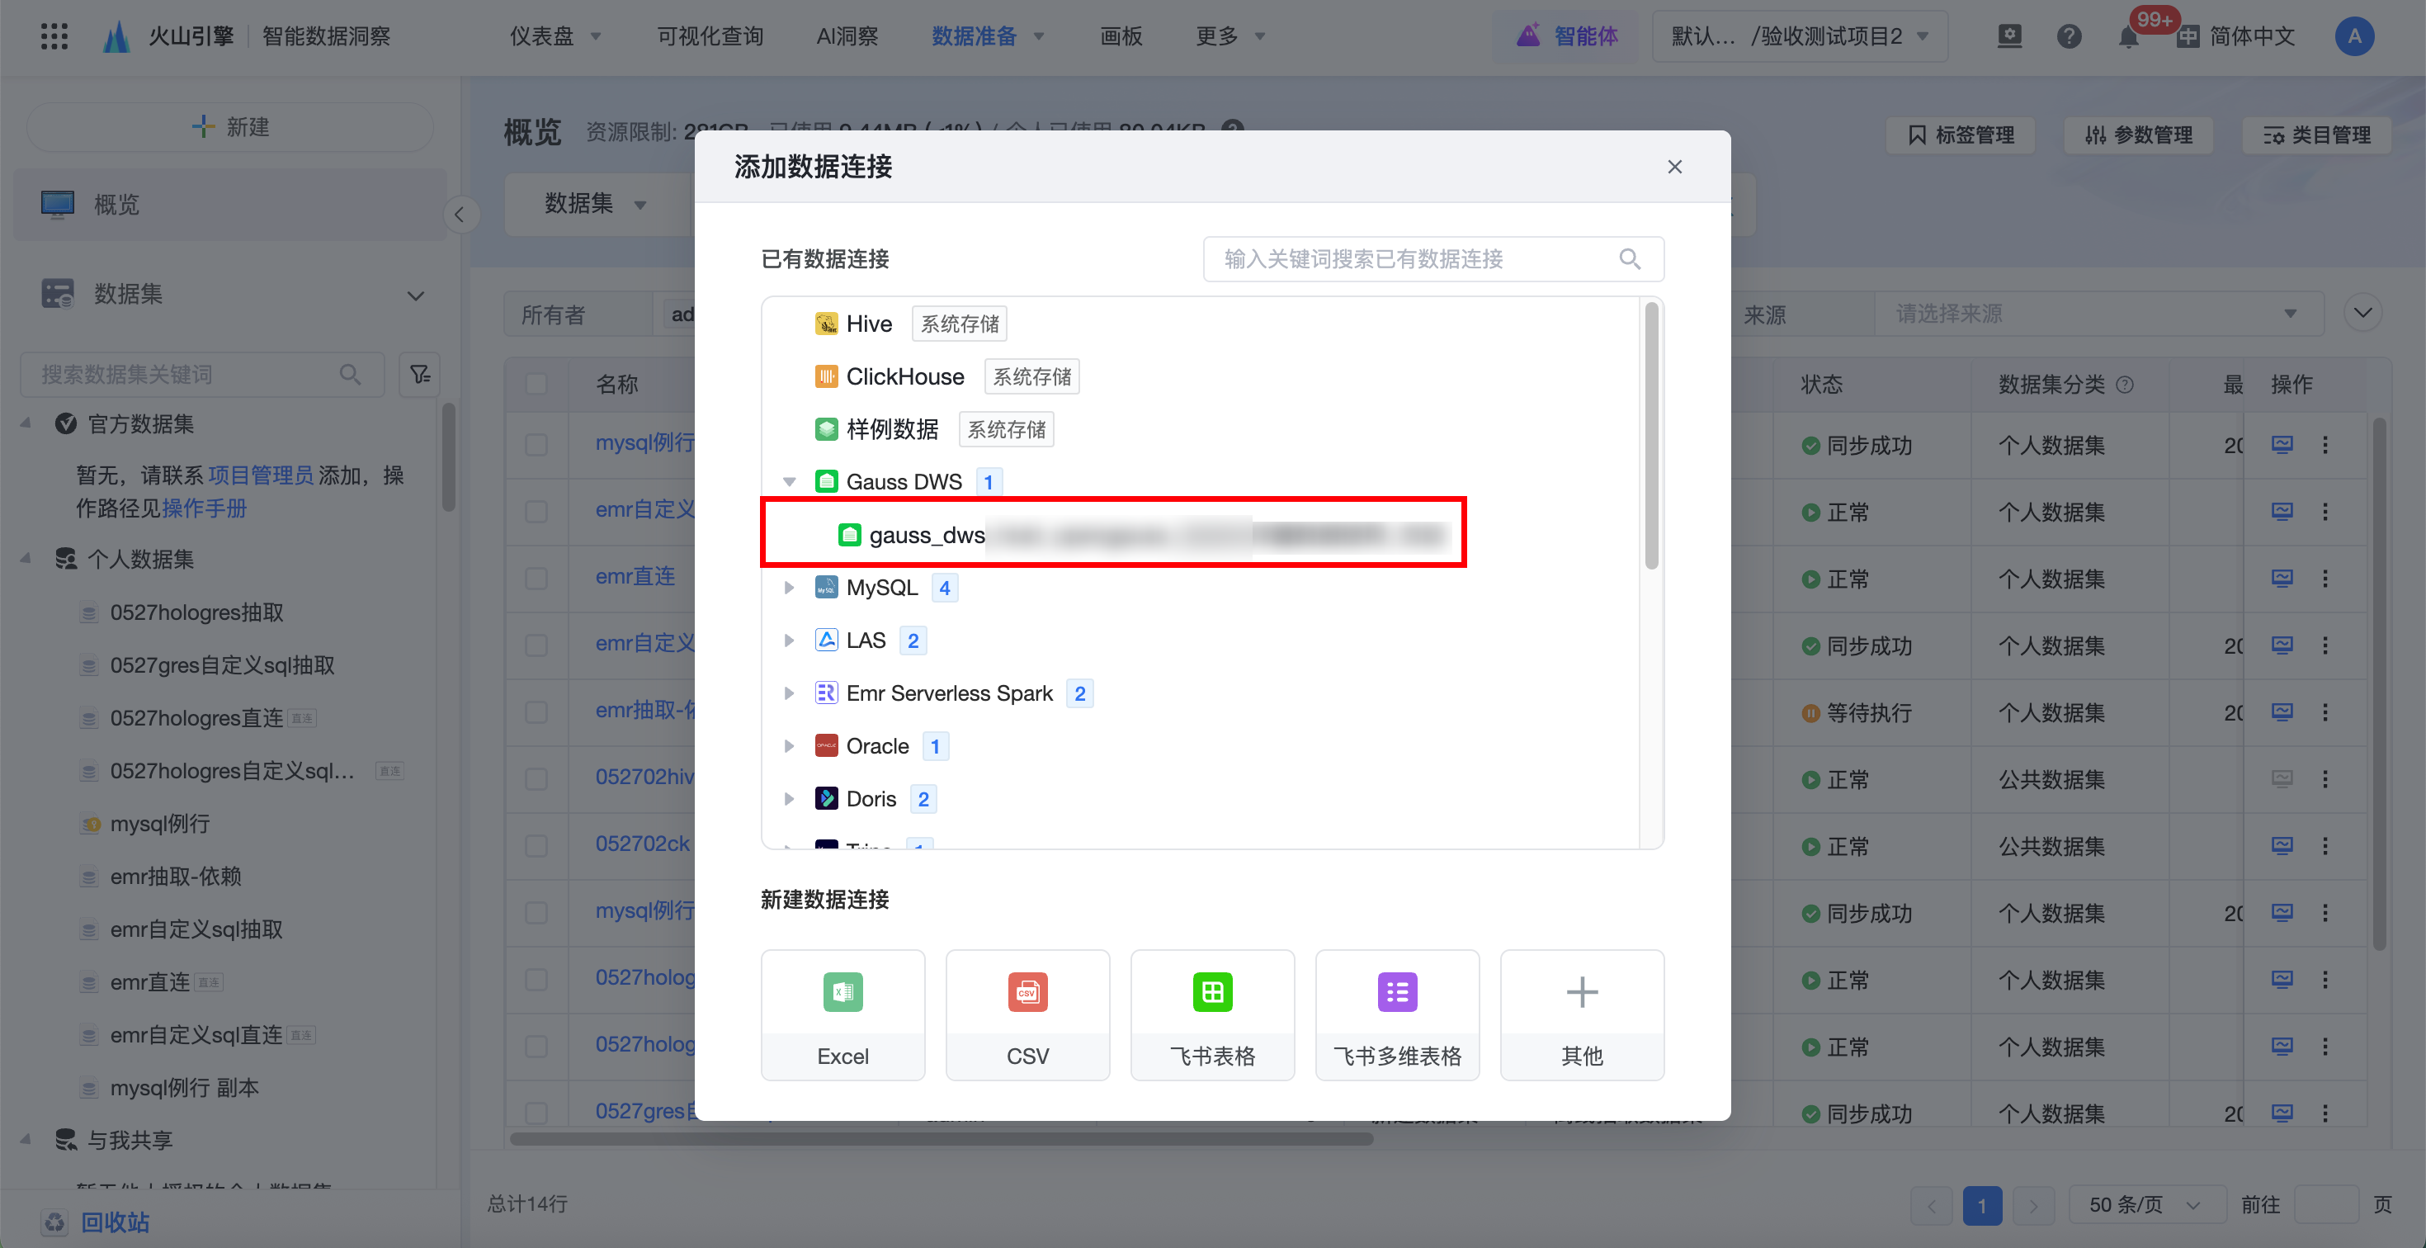Go to AI洞察 tab
Image resolution: width=2426 pixels, height=1248 pixels.
coord(847,35)
